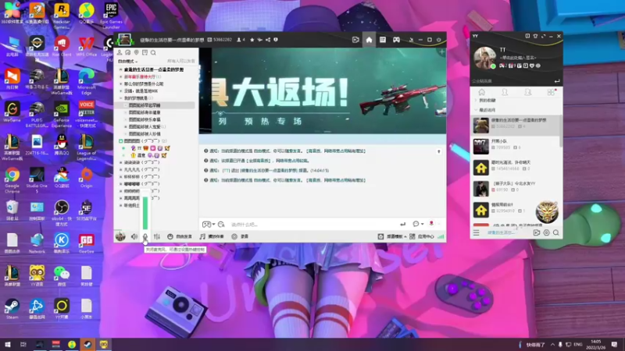Click the flower gift icon by chat input
The height and width of the screenshot is (351, 625).
tap(431, 224)
